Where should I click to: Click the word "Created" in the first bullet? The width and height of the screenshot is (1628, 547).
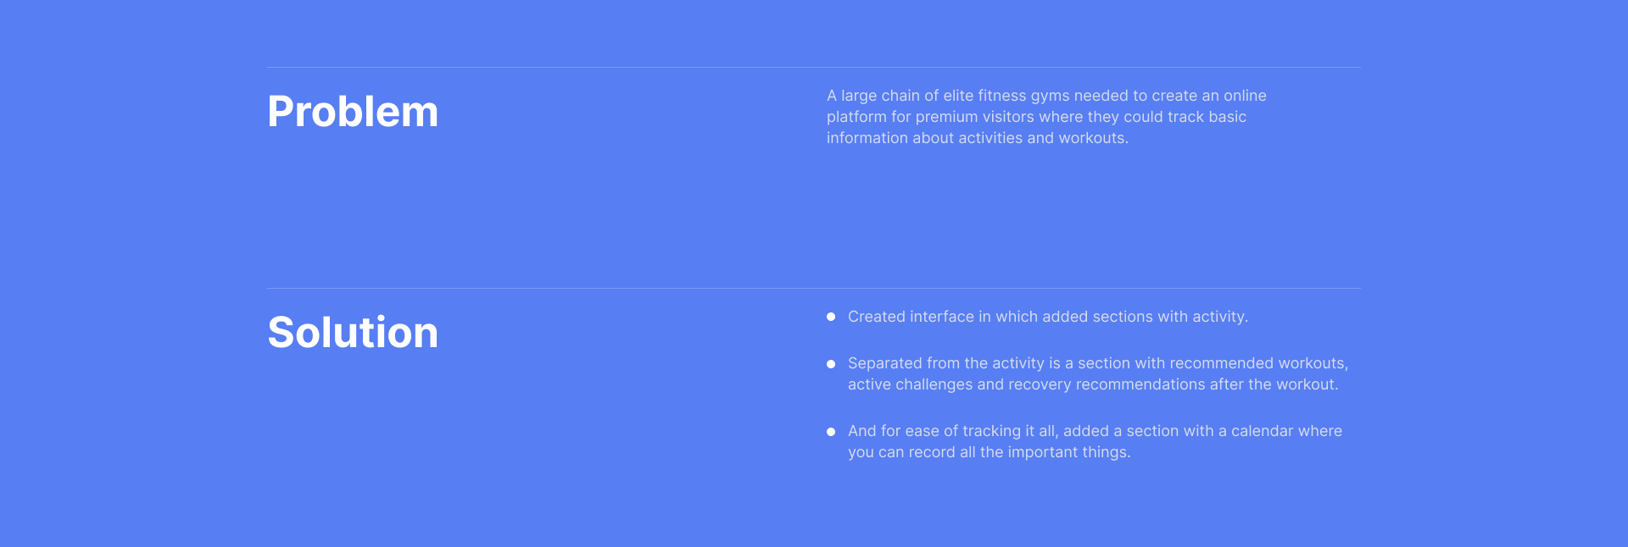tap(877, 317)
